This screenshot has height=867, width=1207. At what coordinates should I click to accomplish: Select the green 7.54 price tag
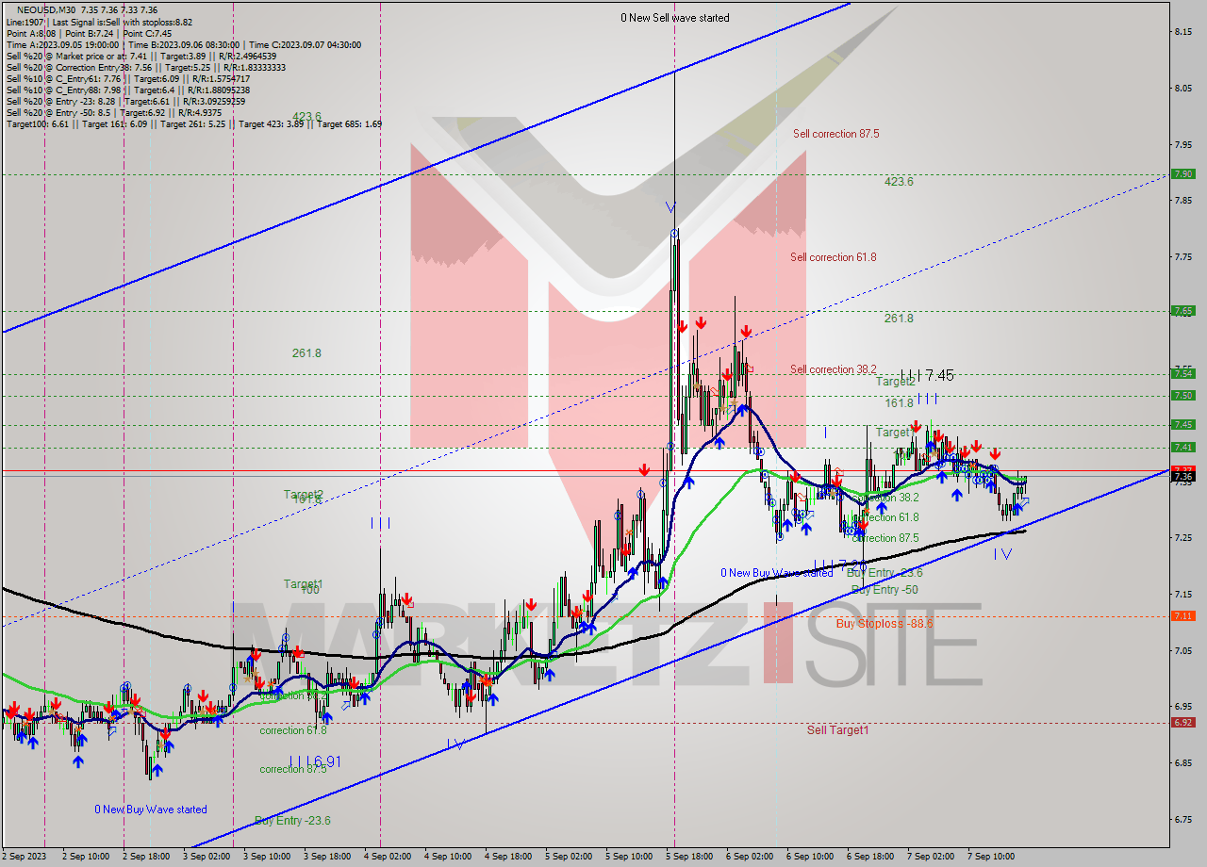click(1182, 373)
